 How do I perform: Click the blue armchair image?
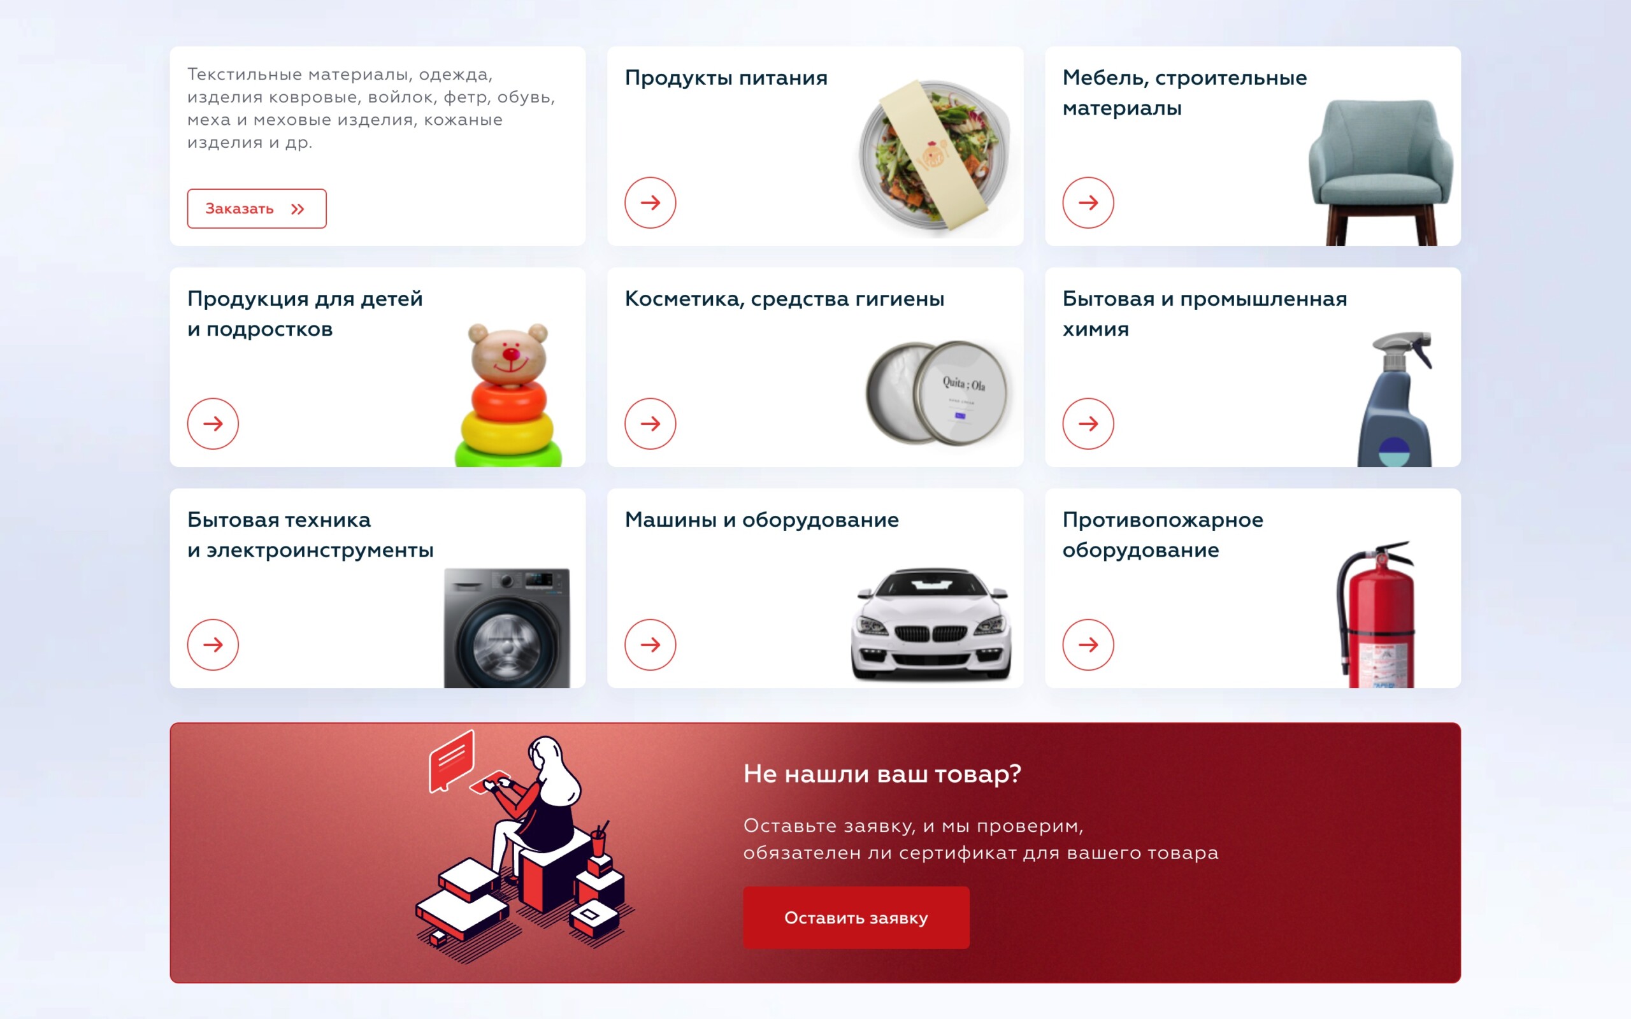pos(1380,173)
